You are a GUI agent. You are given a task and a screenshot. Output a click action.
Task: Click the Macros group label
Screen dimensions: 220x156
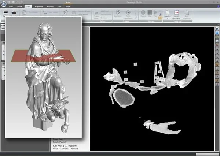coord(151,21)
